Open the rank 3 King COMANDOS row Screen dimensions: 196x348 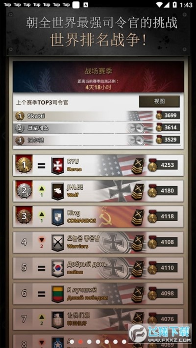[x=98, y=217]
